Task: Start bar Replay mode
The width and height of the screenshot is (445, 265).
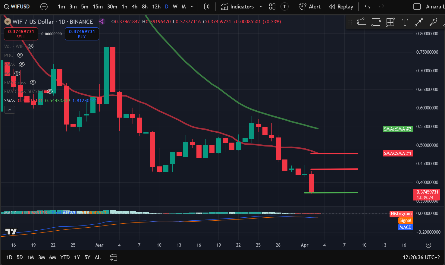Action: [x=341, y=7]
